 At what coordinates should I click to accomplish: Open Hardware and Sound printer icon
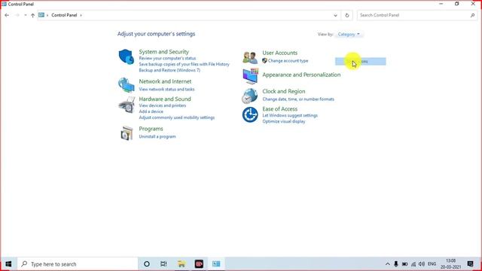[127, 105]
